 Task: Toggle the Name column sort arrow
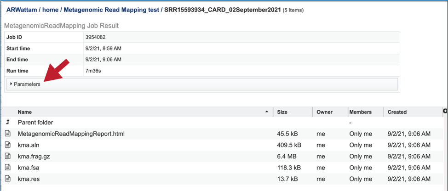pos(267,112)
